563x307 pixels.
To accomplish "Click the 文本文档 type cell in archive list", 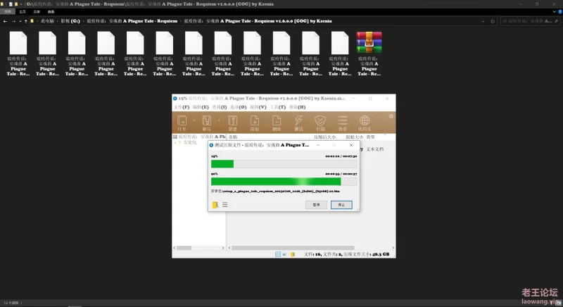I will [x=375, y=149].
